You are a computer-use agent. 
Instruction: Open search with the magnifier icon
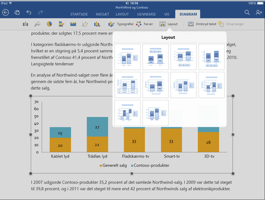coord(247,12)
